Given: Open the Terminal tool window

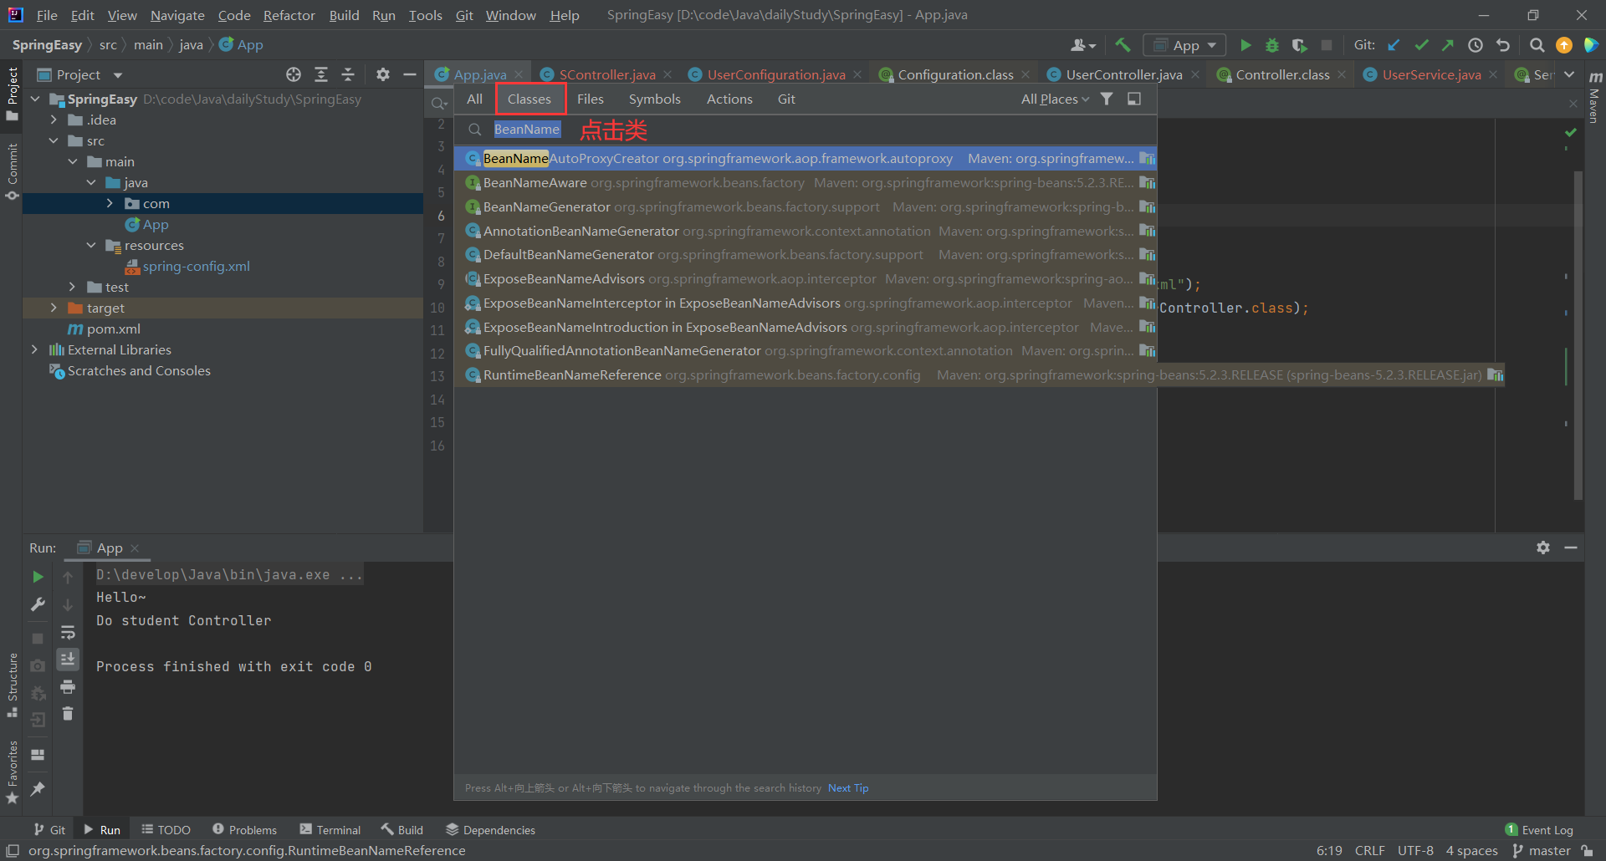Looking at the screenshot, I should click(330, 829).
